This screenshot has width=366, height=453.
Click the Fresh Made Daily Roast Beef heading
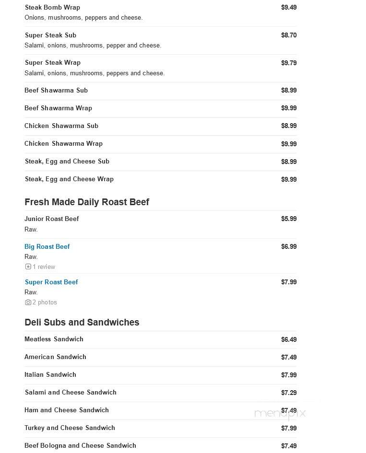click(87, 202)
